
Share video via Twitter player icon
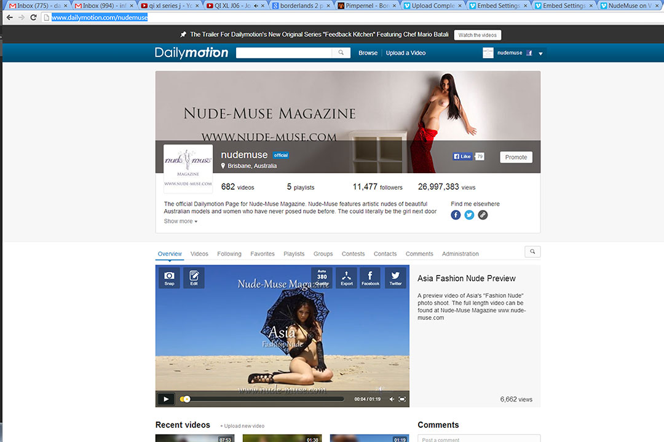[x=395, y=277]
